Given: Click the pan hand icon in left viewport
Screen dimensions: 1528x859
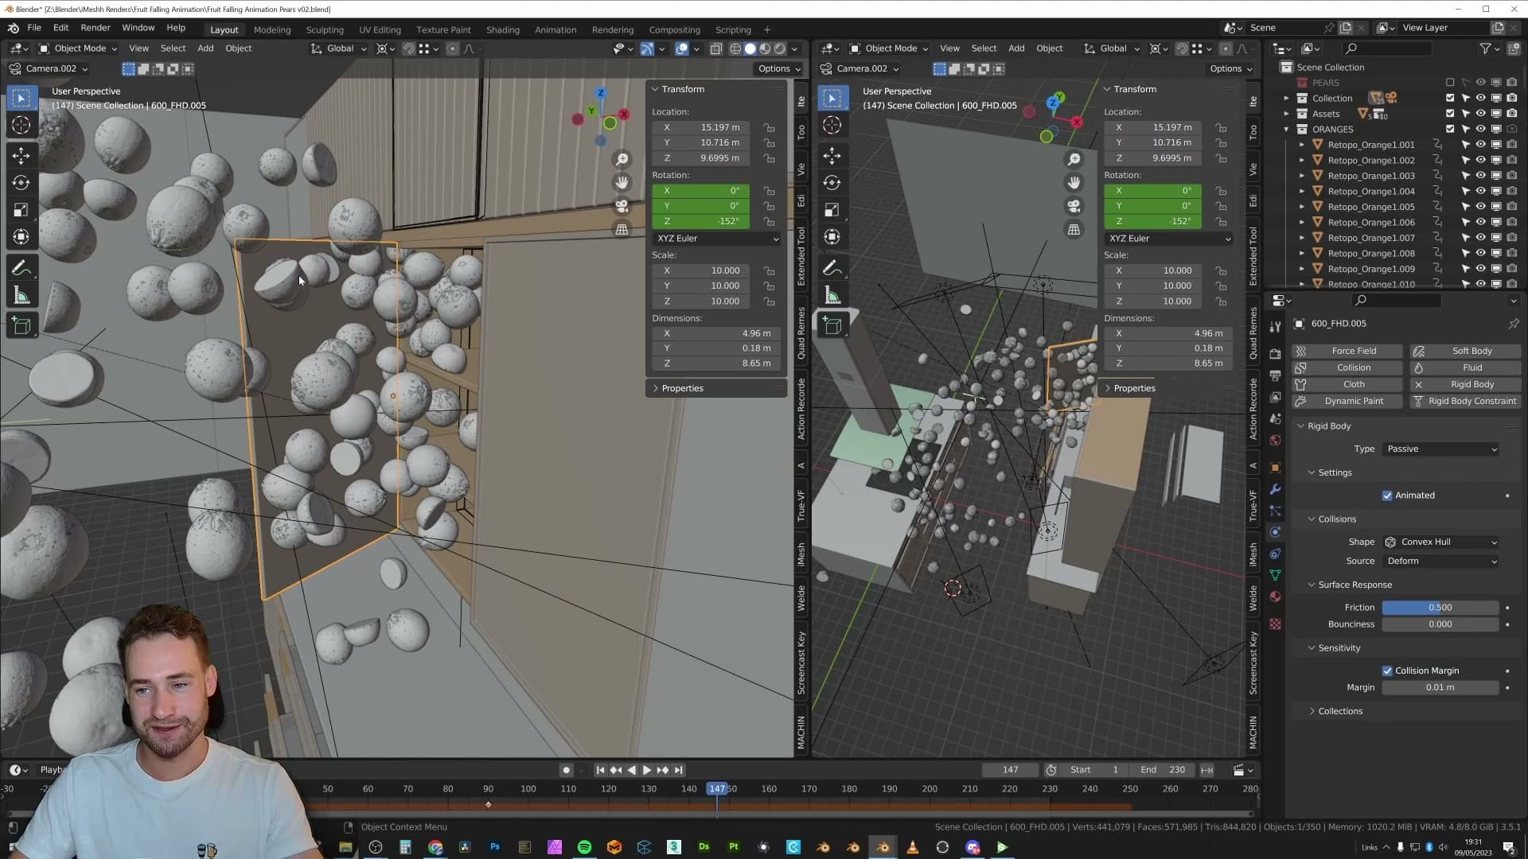Looking at the screenshot, I should 622,183.
